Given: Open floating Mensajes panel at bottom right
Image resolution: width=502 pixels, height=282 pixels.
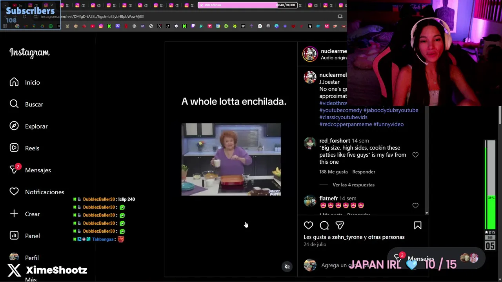Looking at the screenshot, I should [435, 258].
